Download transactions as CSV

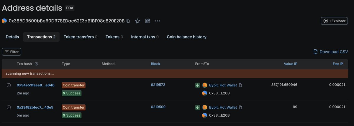[x=331, y=52]
